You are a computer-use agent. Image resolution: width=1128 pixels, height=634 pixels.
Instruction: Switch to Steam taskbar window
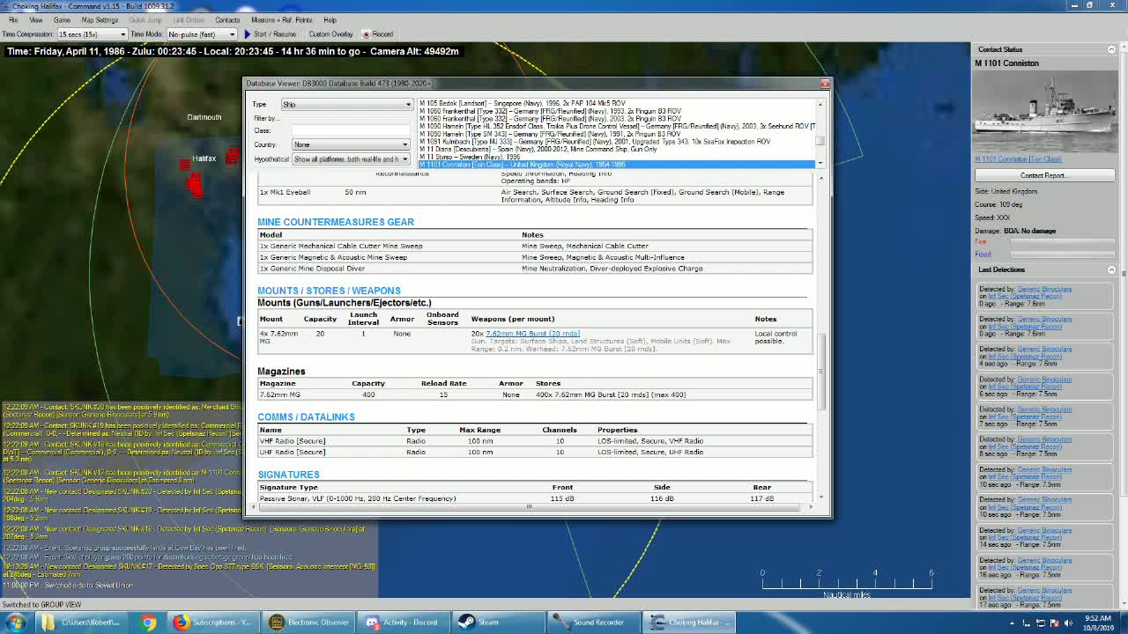pyautogui.click(x=499, y=623)
